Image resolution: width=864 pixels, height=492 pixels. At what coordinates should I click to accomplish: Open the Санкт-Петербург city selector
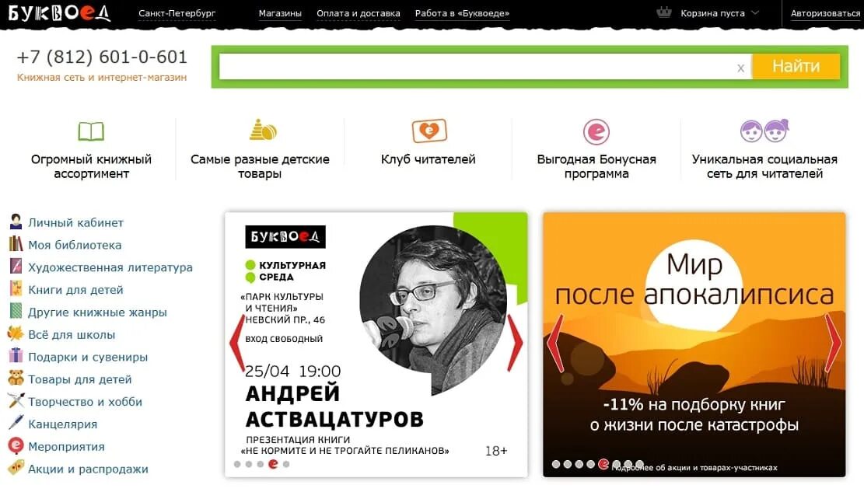(x=177, y=13)
